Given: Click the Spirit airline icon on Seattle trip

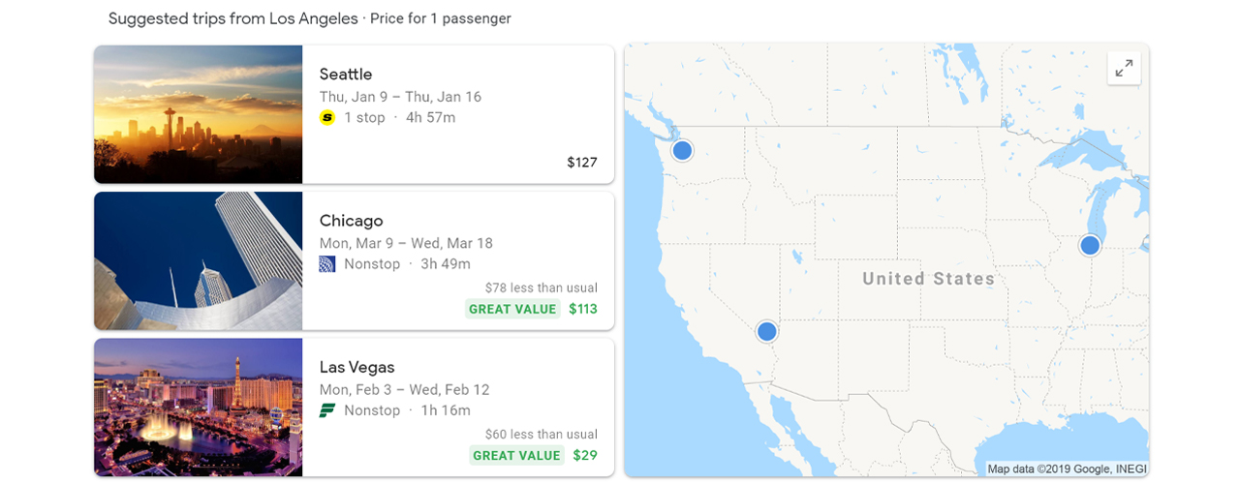Looking at the screenshot, I should point(327,118).
